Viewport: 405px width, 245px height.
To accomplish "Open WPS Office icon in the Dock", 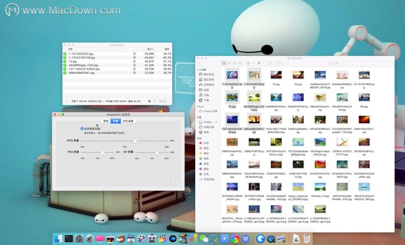I will (246, 239).
